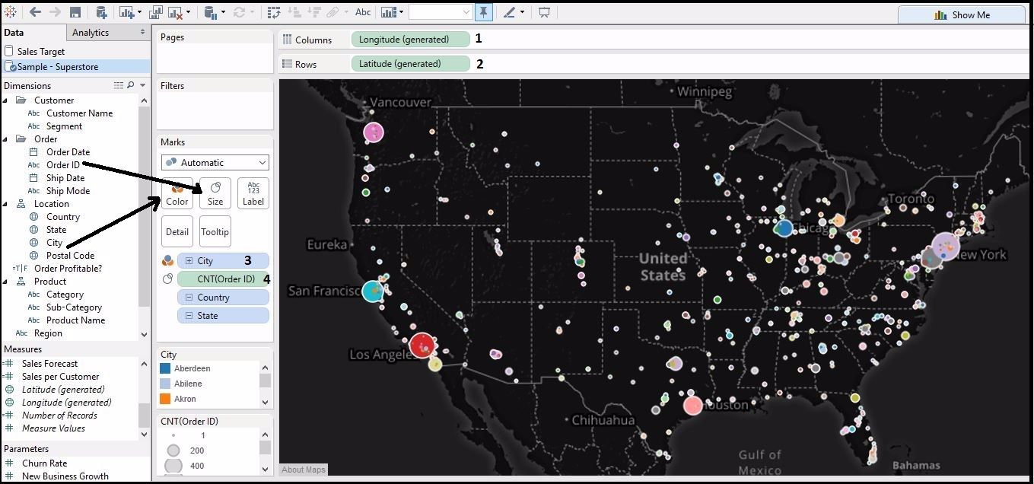Image resolution: width=1034 pixels, height=484 pixels.
Task: Open the New Worksheet dropdown arrow
Action: pos(140,12)
